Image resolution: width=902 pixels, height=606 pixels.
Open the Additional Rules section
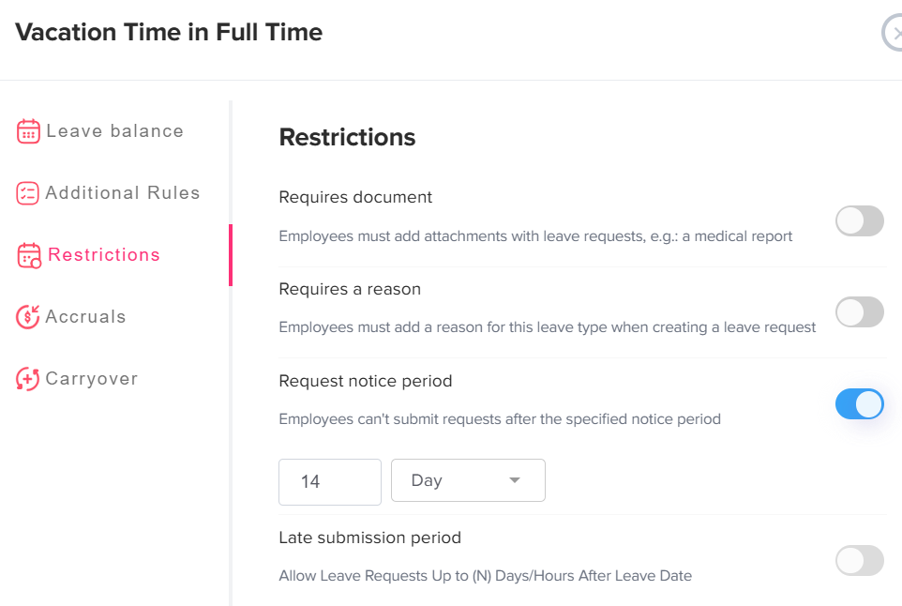[123, 193]
